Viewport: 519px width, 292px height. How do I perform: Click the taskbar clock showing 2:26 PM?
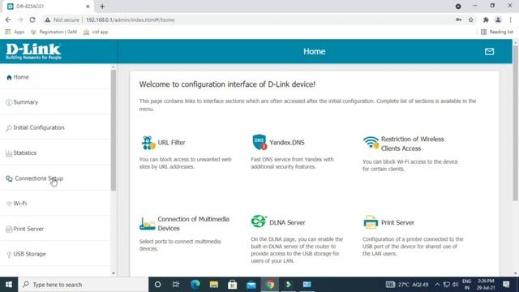[486, 285]
